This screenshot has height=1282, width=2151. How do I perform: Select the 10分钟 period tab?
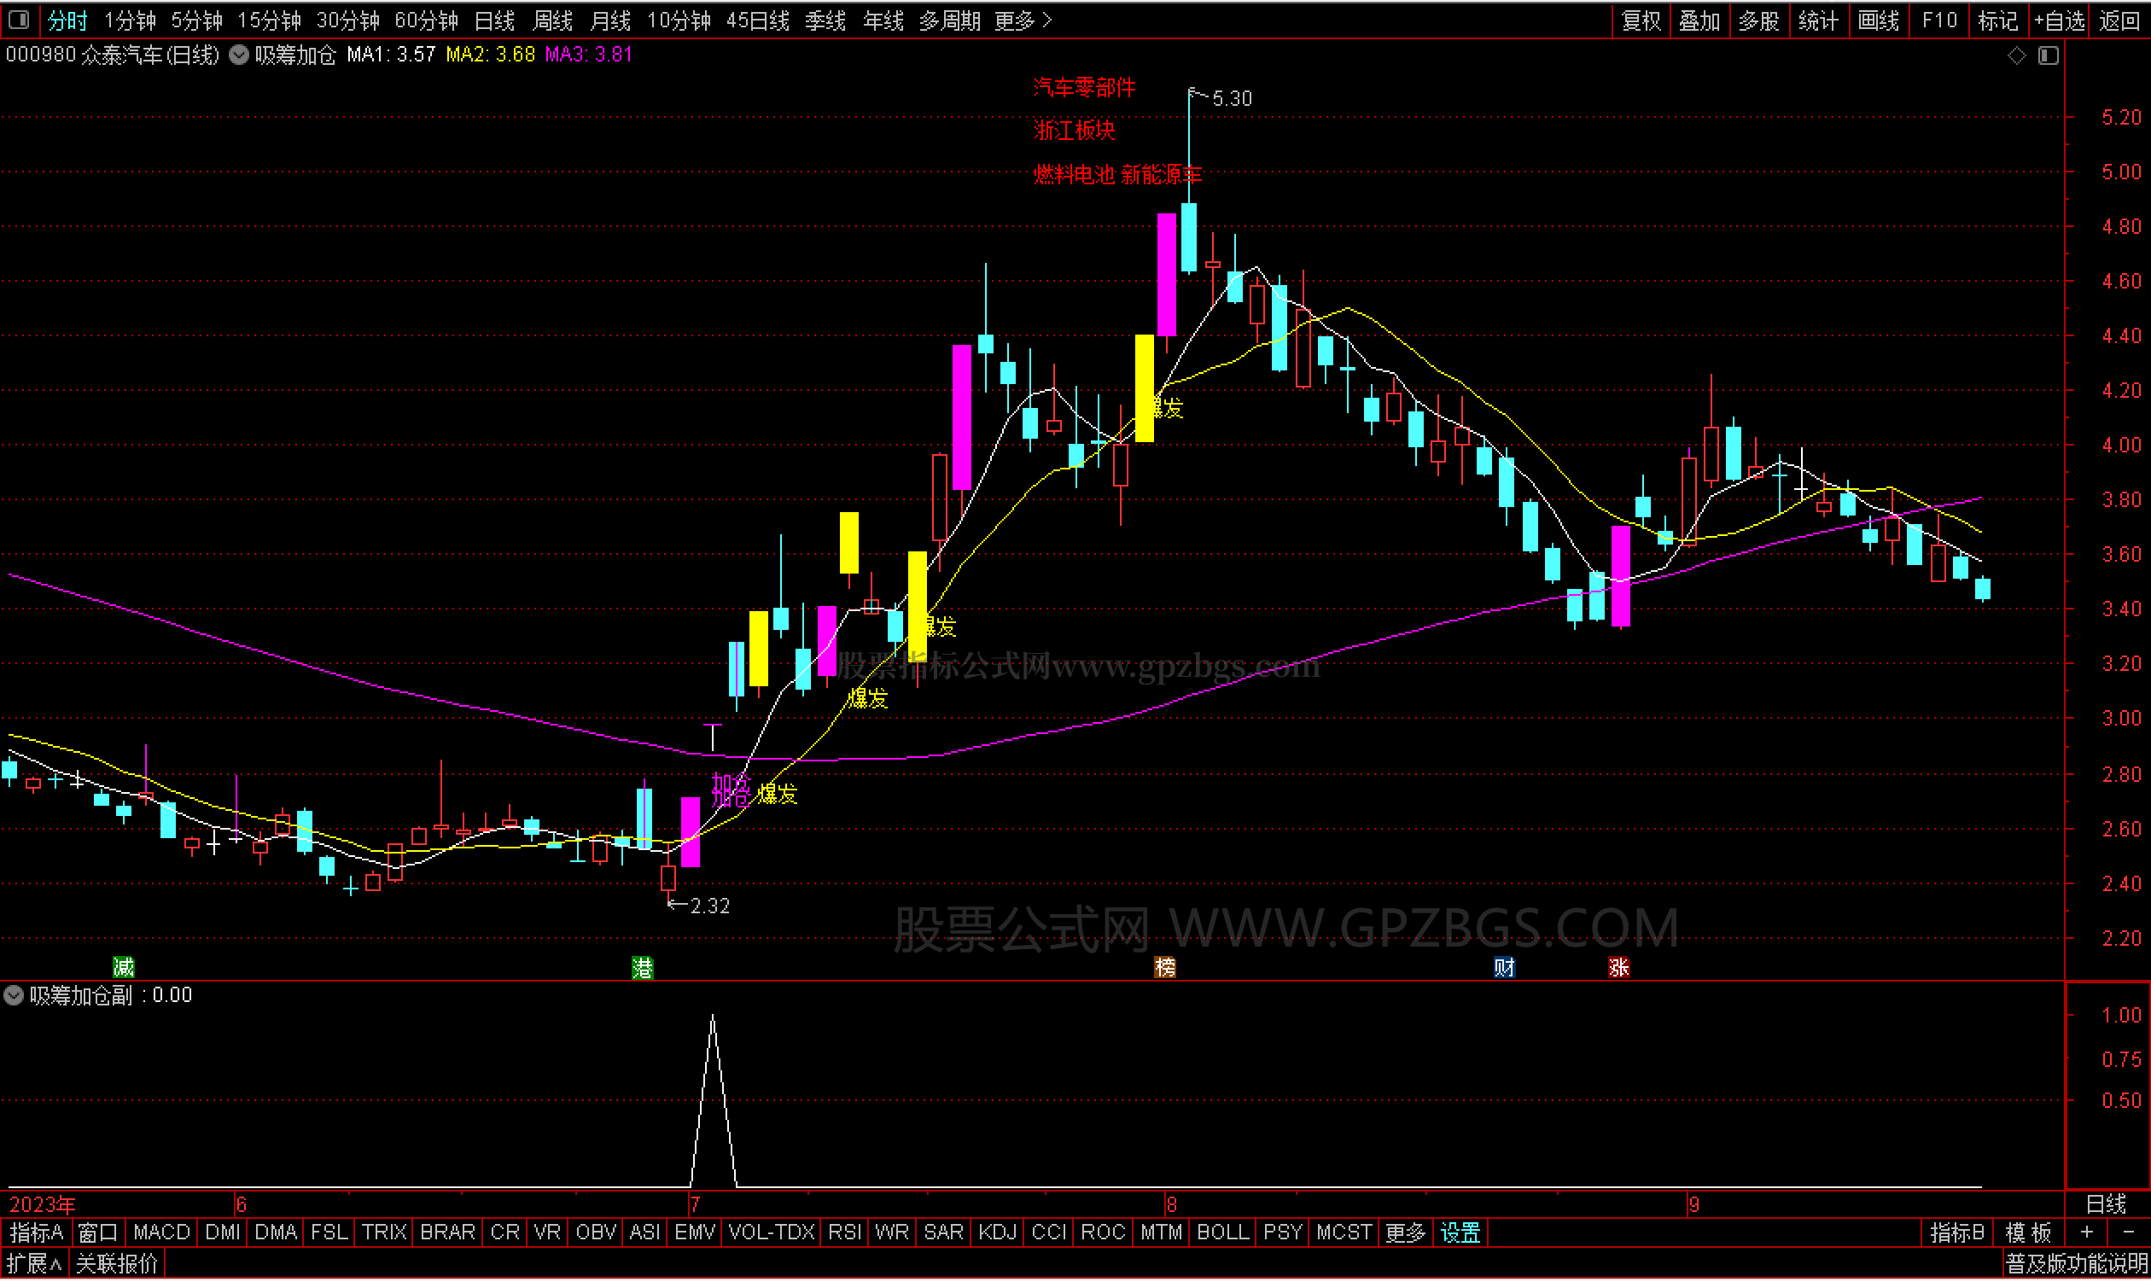[678, 20]
